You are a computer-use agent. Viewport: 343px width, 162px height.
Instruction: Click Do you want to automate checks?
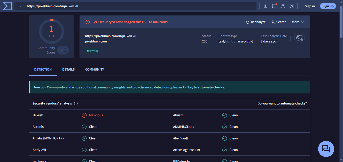click(x=282, y=103)
